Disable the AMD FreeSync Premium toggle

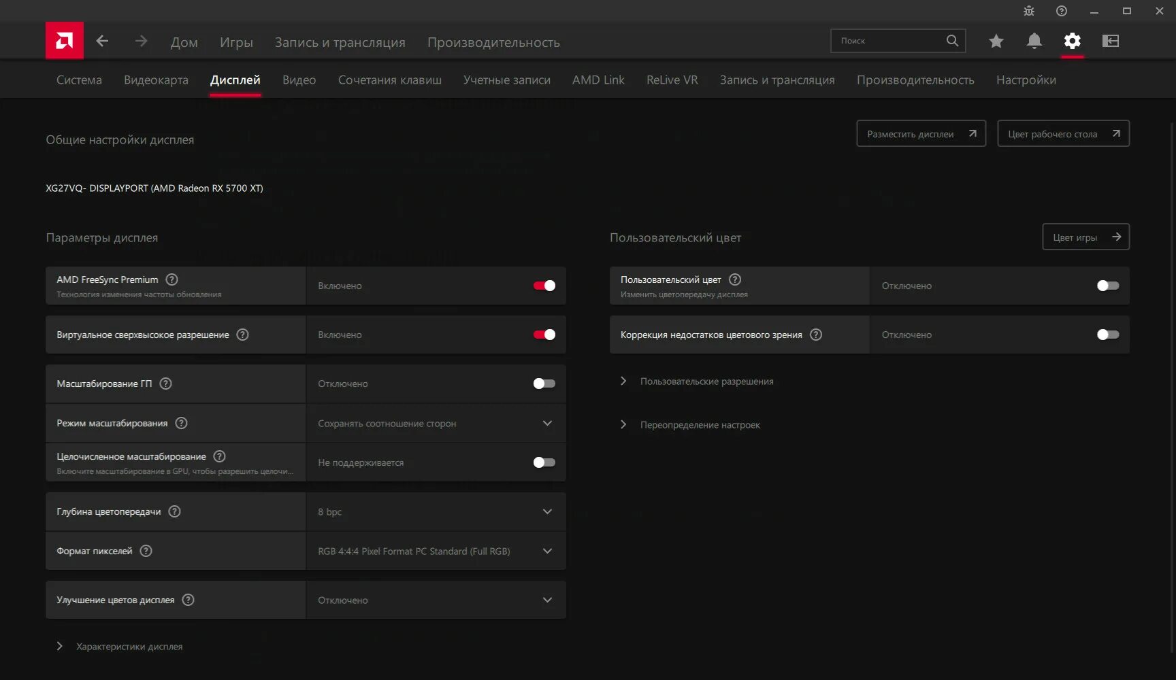544,286
